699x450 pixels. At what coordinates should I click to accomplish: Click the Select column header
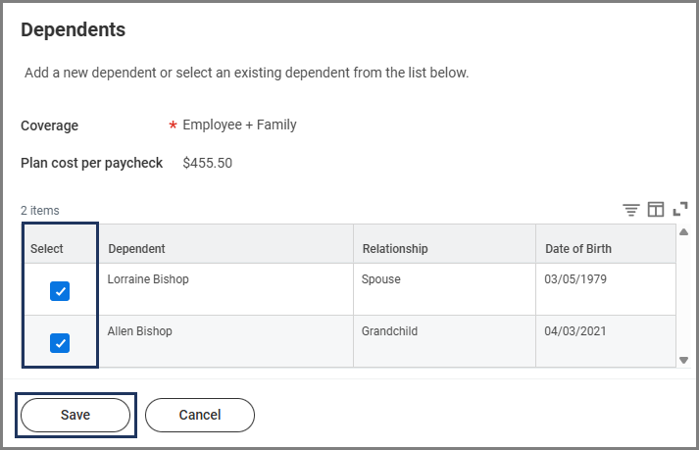[x=47, y=249]
